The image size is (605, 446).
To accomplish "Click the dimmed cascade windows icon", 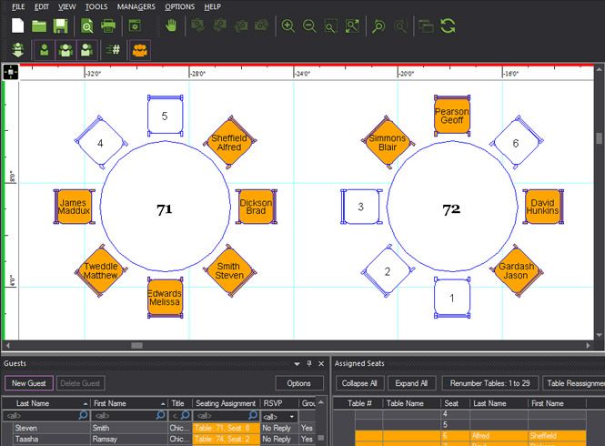I will click(x=426, y=25).
